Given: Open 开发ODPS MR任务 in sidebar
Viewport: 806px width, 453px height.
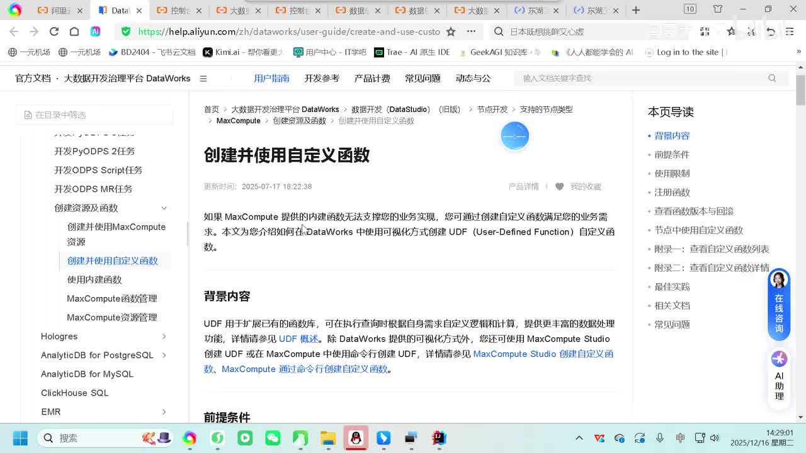Looking at the screenshot, I should coord(93,189).
